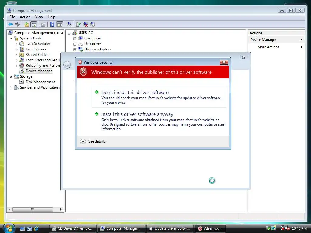Viewport: 311px width, 233px height.
Task: Click the Display adapters device icon
Action: pos(80,49)
